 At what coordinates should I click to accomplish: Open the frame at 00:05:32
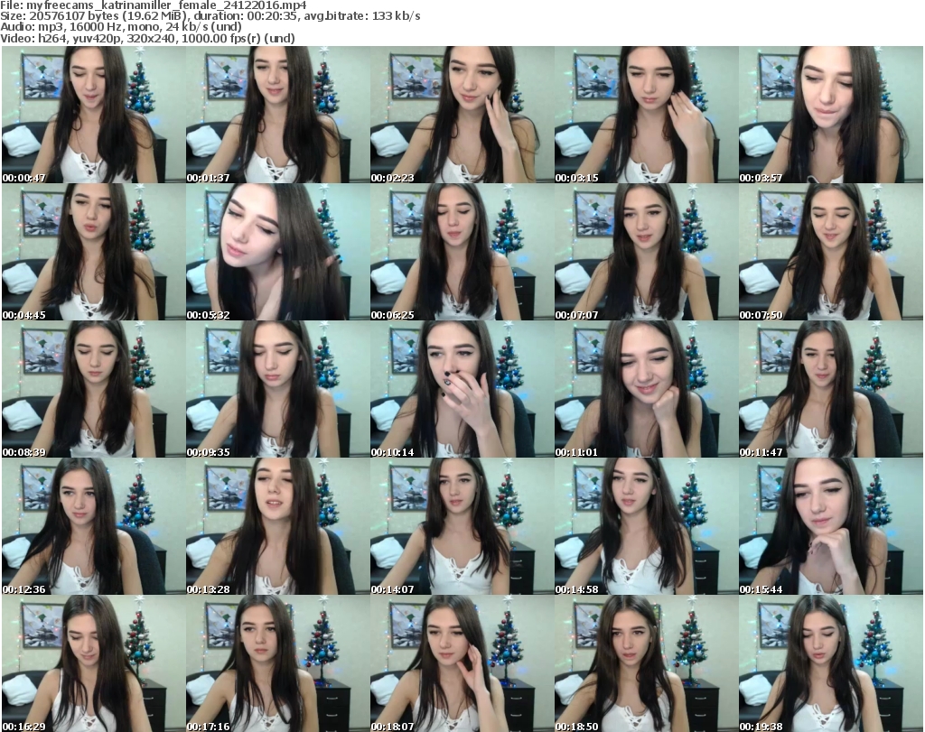click(278, 252)
